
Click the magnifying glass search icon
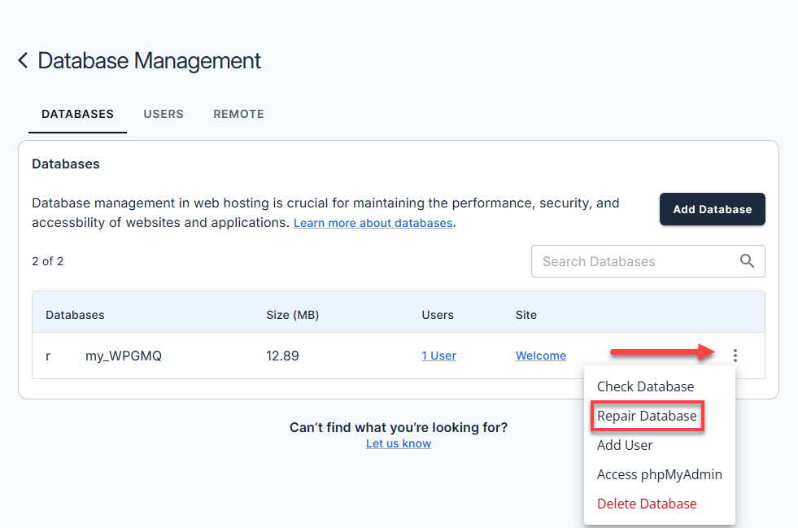(747, 261)
